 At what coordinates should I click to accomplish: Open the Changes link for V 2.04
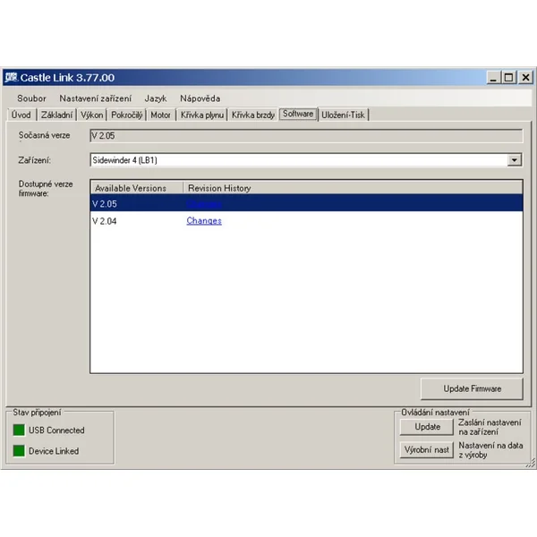point(204,221)
